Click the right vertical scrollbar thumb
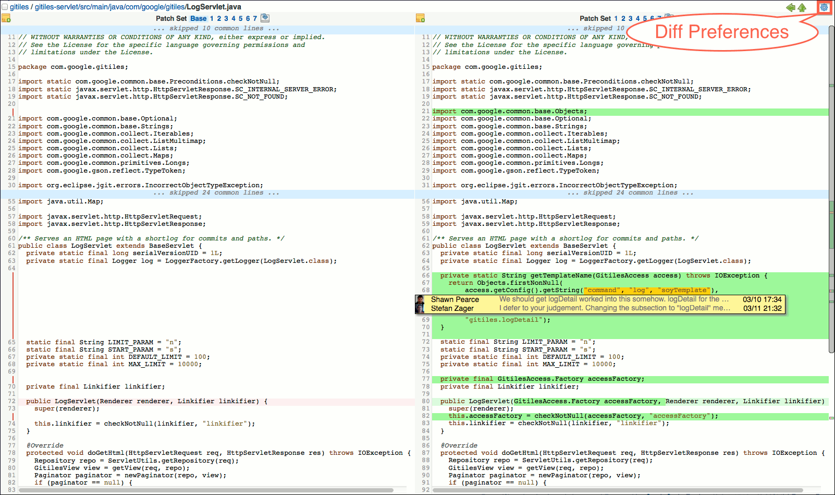The image size is (835, 495). point(831,188)
